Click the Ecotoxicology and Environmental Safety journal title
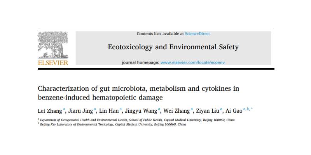 [173, 48]
